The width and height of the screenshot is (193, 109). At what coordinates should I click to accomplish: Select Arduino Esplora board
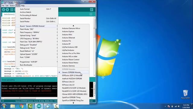tap(73, 31)
